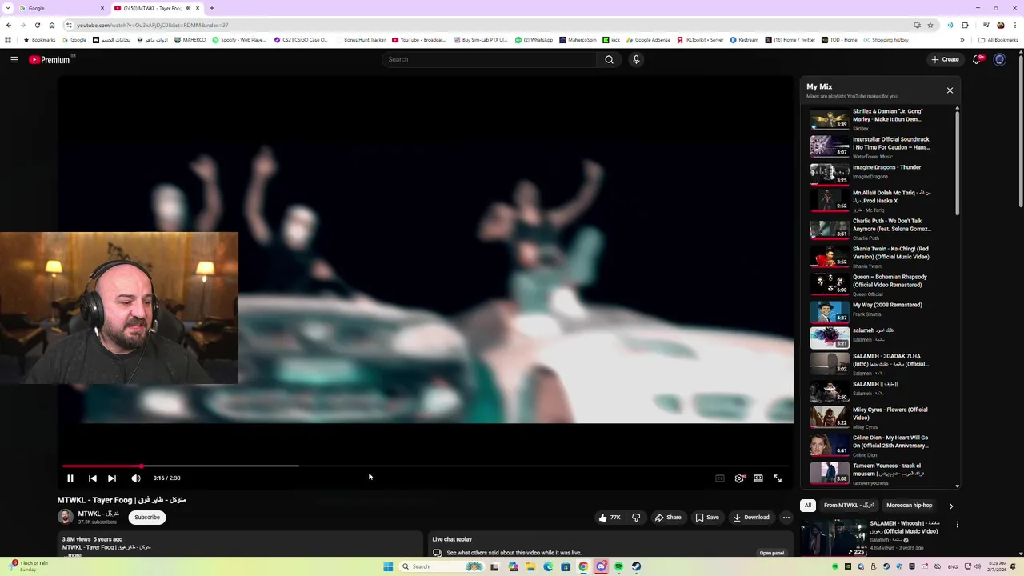
Task: Subscribe to the MTWKL channel
Action: [147, 518]
